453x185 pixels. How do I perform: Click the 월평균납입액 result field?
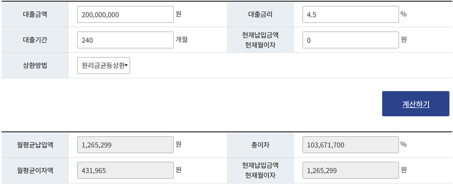point(125,145)
